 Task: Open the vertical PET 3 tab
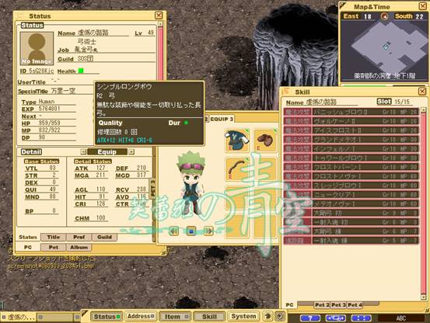click(152, 189)
